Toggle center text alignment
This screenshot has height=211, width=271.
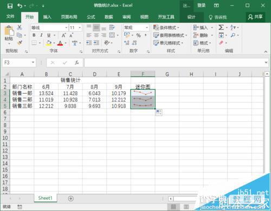coord(96,35)
